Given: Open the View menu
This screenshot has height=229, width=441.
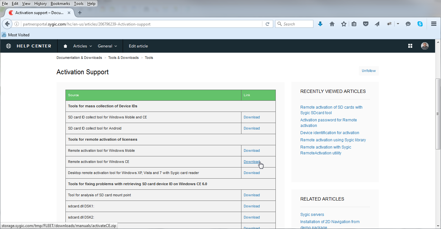Looking at the screenshot, I should 26,4.
